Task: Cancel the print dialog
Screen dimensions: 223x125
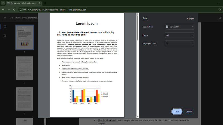Action: tap(189, 112)
